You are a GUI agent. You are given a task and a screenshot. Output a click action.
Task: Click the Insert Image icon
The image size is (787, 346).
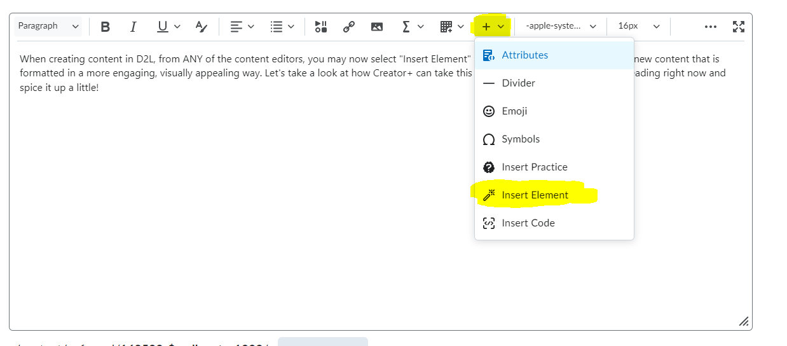pyautogui.click(x=377, y=27)
